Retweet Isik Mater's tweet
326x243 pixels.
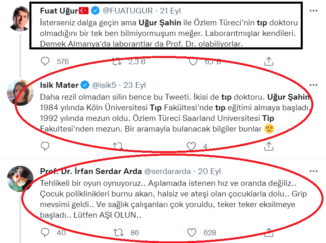click(x=117, y=146)
